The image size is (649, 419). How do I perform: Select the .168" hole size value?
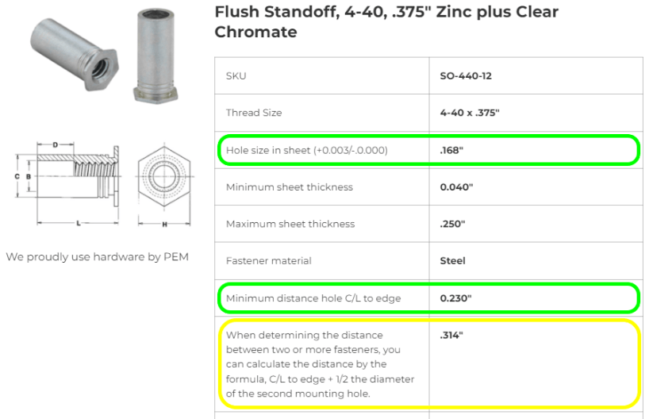[x=451, y=150]
